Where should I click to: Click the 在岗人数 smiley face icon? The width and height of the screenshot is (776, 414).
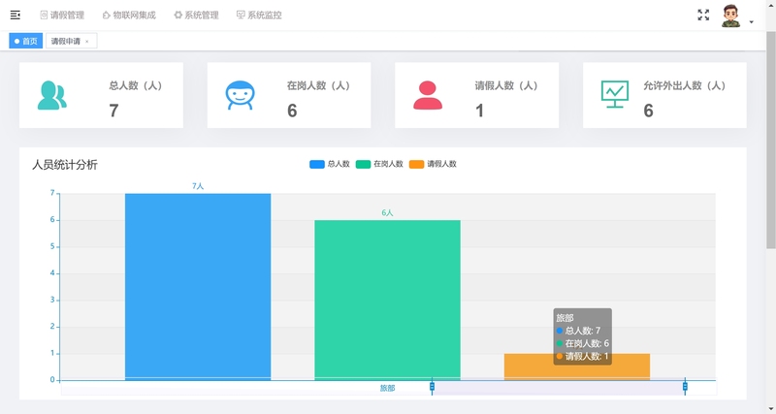point(240,95)
